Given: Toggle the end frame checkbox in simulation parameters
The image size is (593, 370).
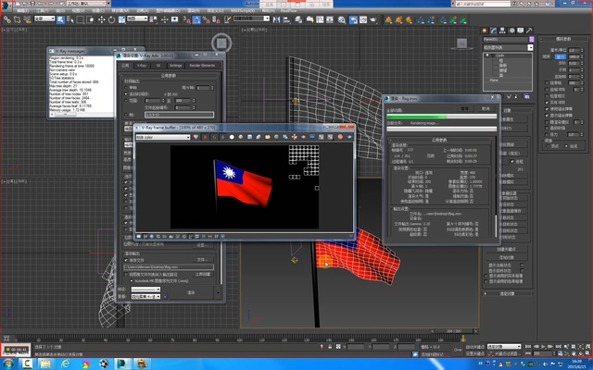Looking at the screenshot, I should [x=547, y=83].
